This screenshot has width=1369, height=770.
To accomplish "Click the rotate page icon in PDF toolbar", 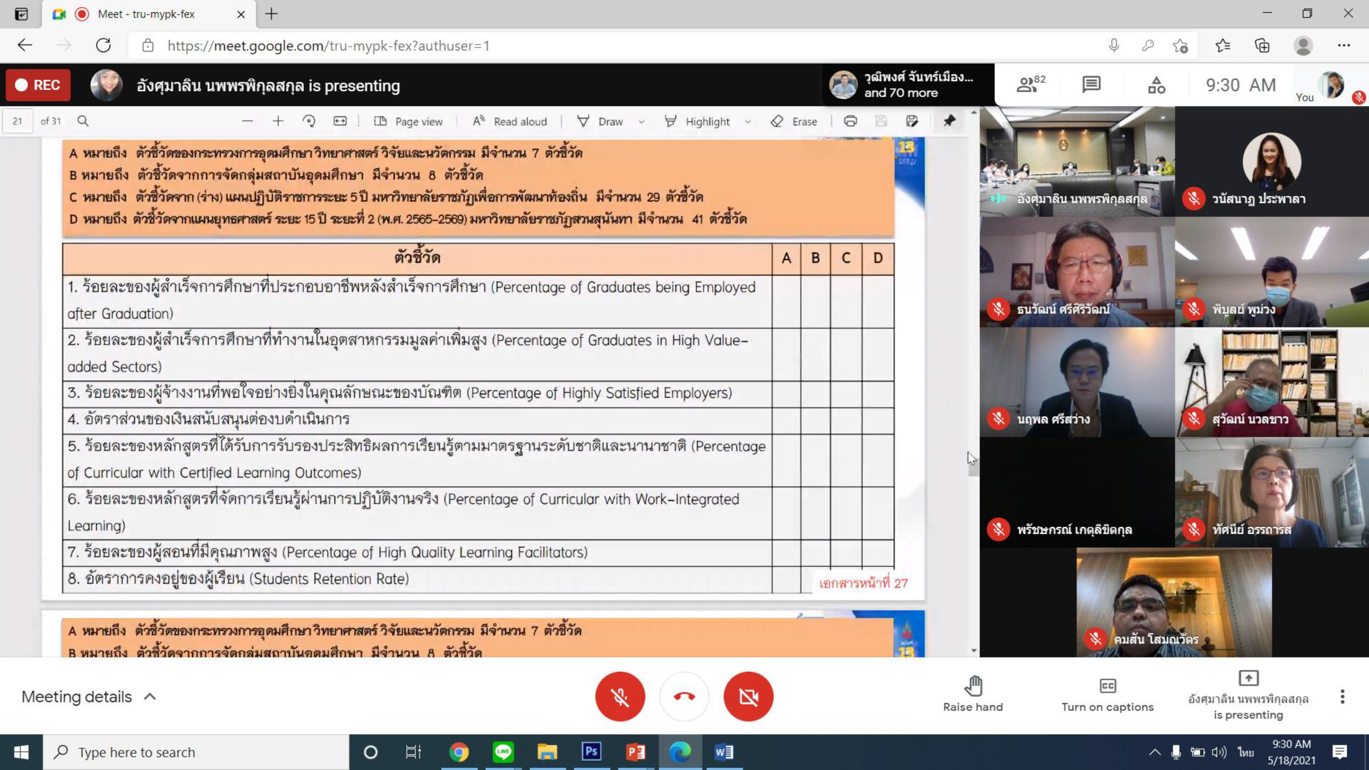I will coord(309,121).
